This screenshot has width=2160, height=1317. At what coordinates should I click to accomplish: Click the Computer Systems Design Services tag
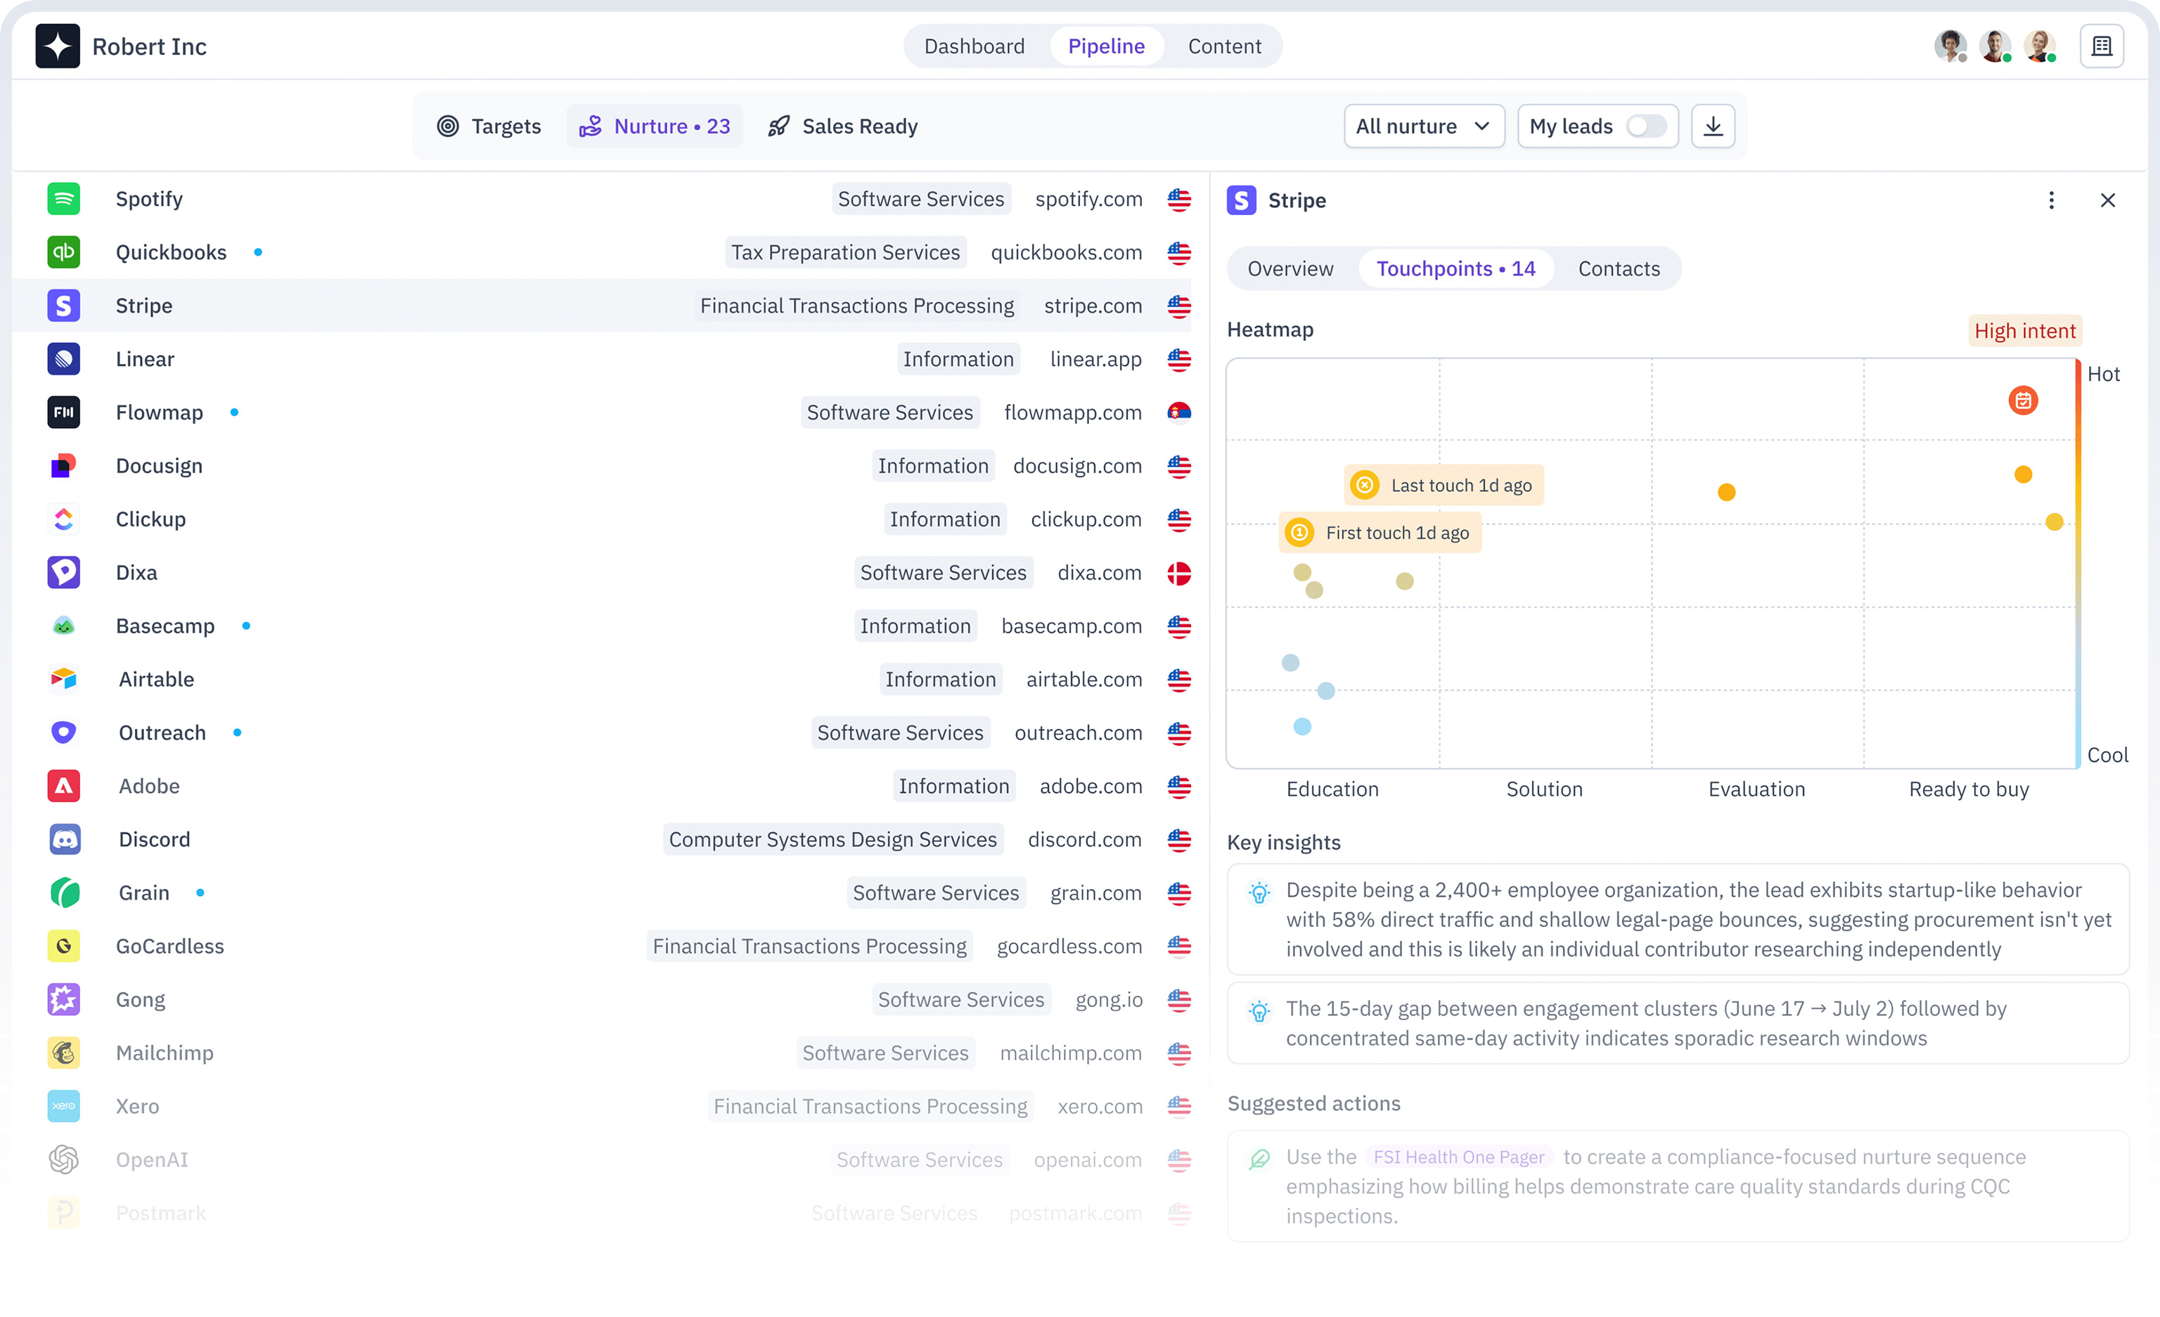tap(832, 839)
